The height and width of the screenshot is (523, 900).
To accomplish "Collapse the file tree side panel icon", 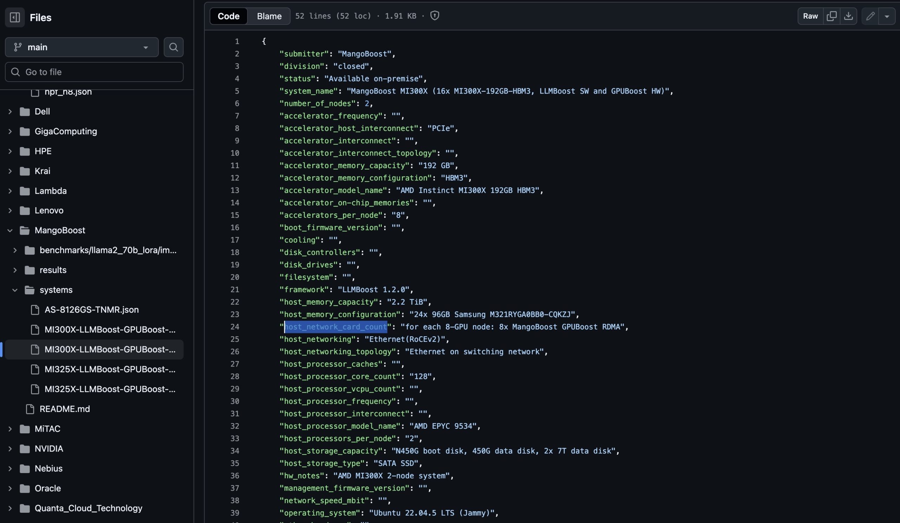I will (x=15, y=17).
